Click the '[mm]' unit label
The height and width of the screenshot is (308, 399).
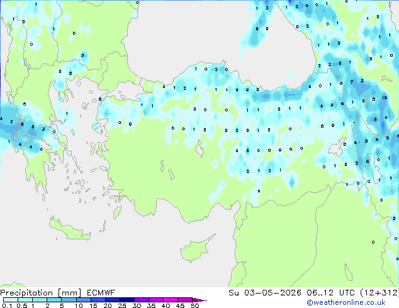70,293
